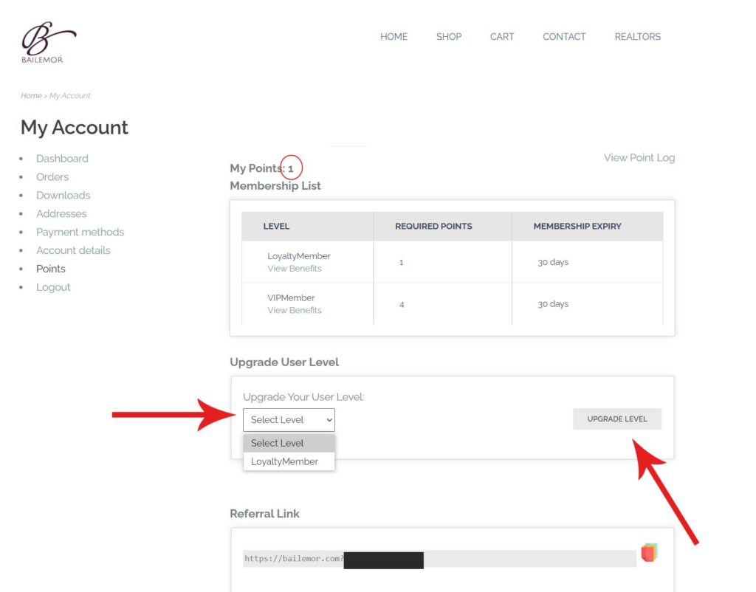The height and width of the screenshot is (592, 756).
Task: Open Dashboard in account sidebar
Action: coord(62,159)
